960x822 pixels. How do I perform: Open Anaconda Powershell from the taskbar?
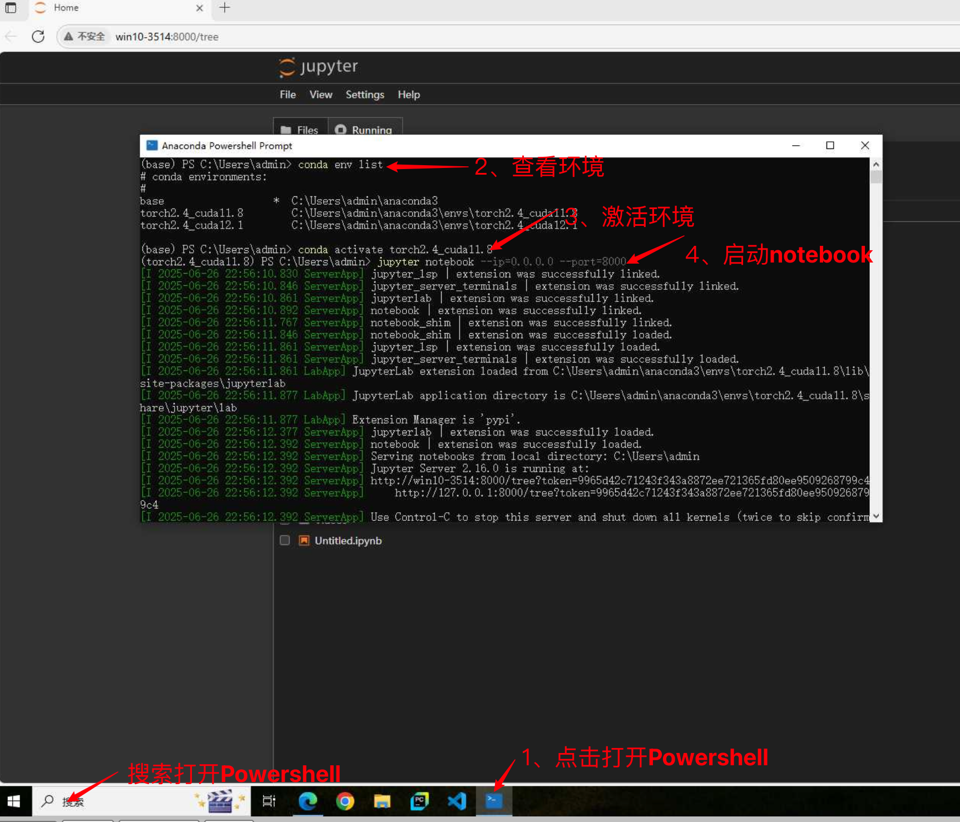493,801
